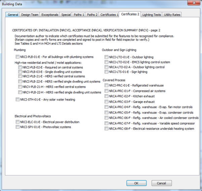Toggle NRCI-SPV-01-E photovoltaic systems checkbox
Screen dimensions: 202x191
[17, 127]
